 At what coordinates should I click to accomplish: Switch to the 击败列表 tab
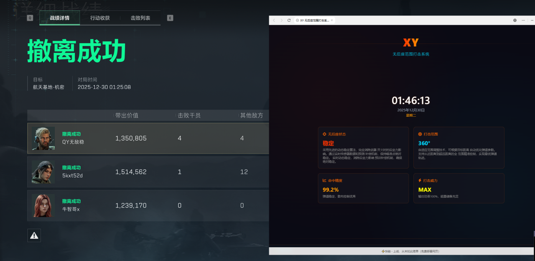pos(140,18)
